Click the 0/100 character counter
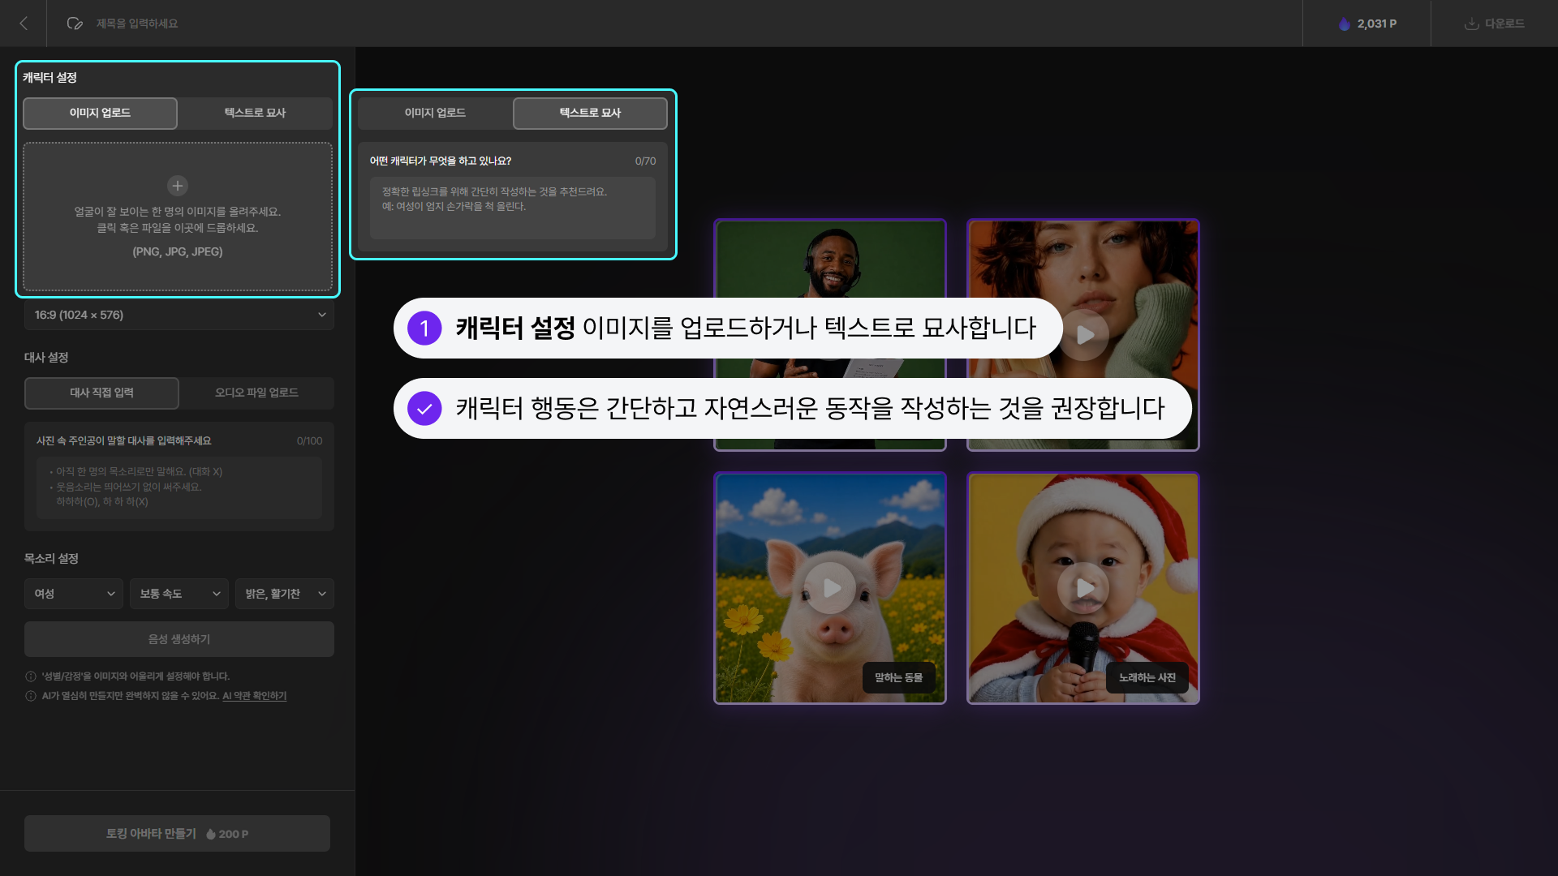This screenshot has width=1558, height=876. tap(309, 441)
